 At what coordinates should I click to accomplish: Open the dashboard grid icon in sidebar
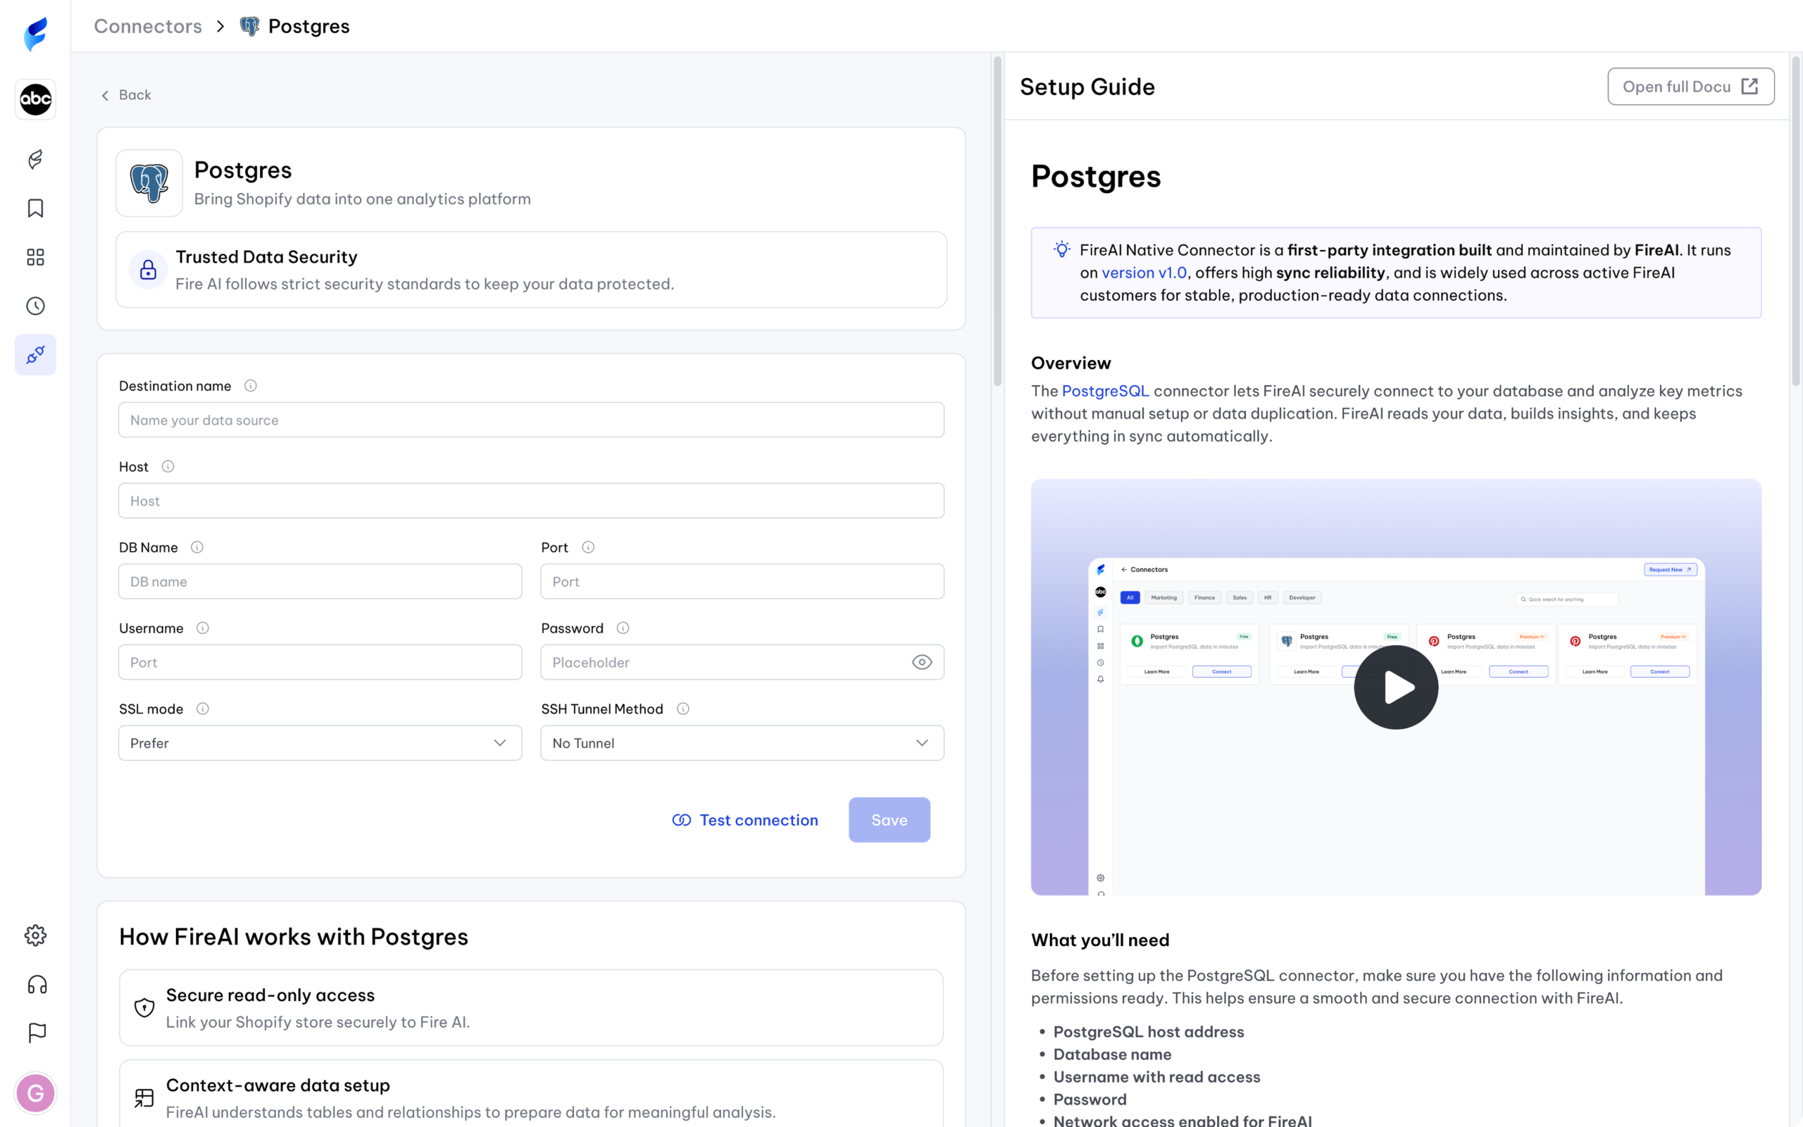coord(35,257)
